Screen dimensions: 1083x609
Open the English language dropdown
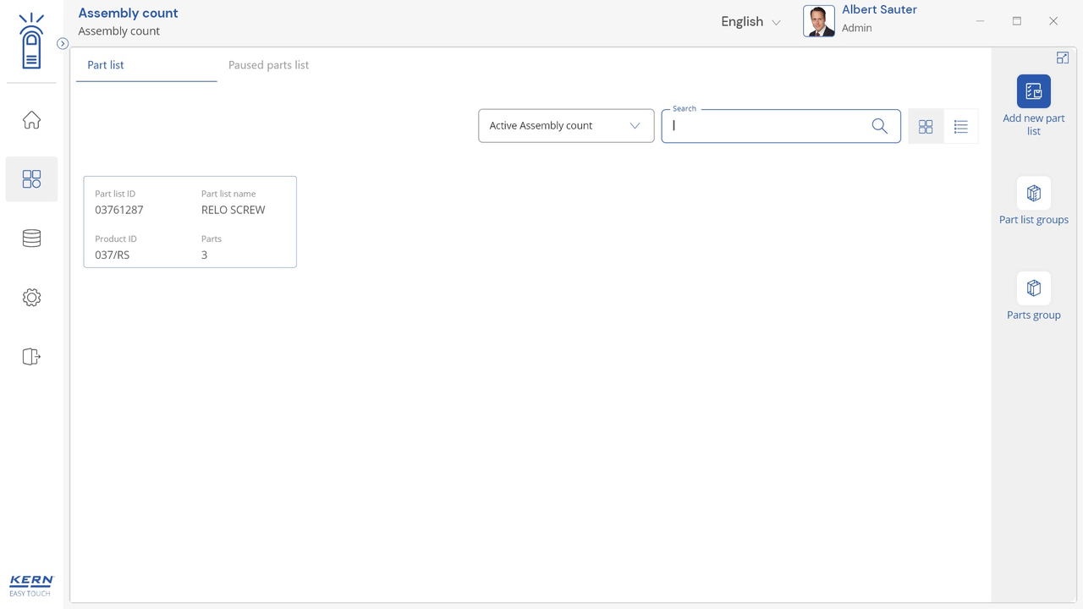coord(750,22)
